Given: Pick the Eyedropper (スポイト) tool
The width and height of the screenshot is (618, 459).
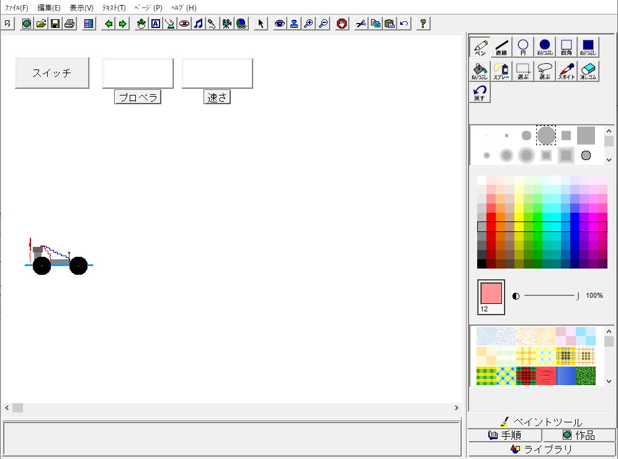Looking at the screenshot, I should 566,71.
